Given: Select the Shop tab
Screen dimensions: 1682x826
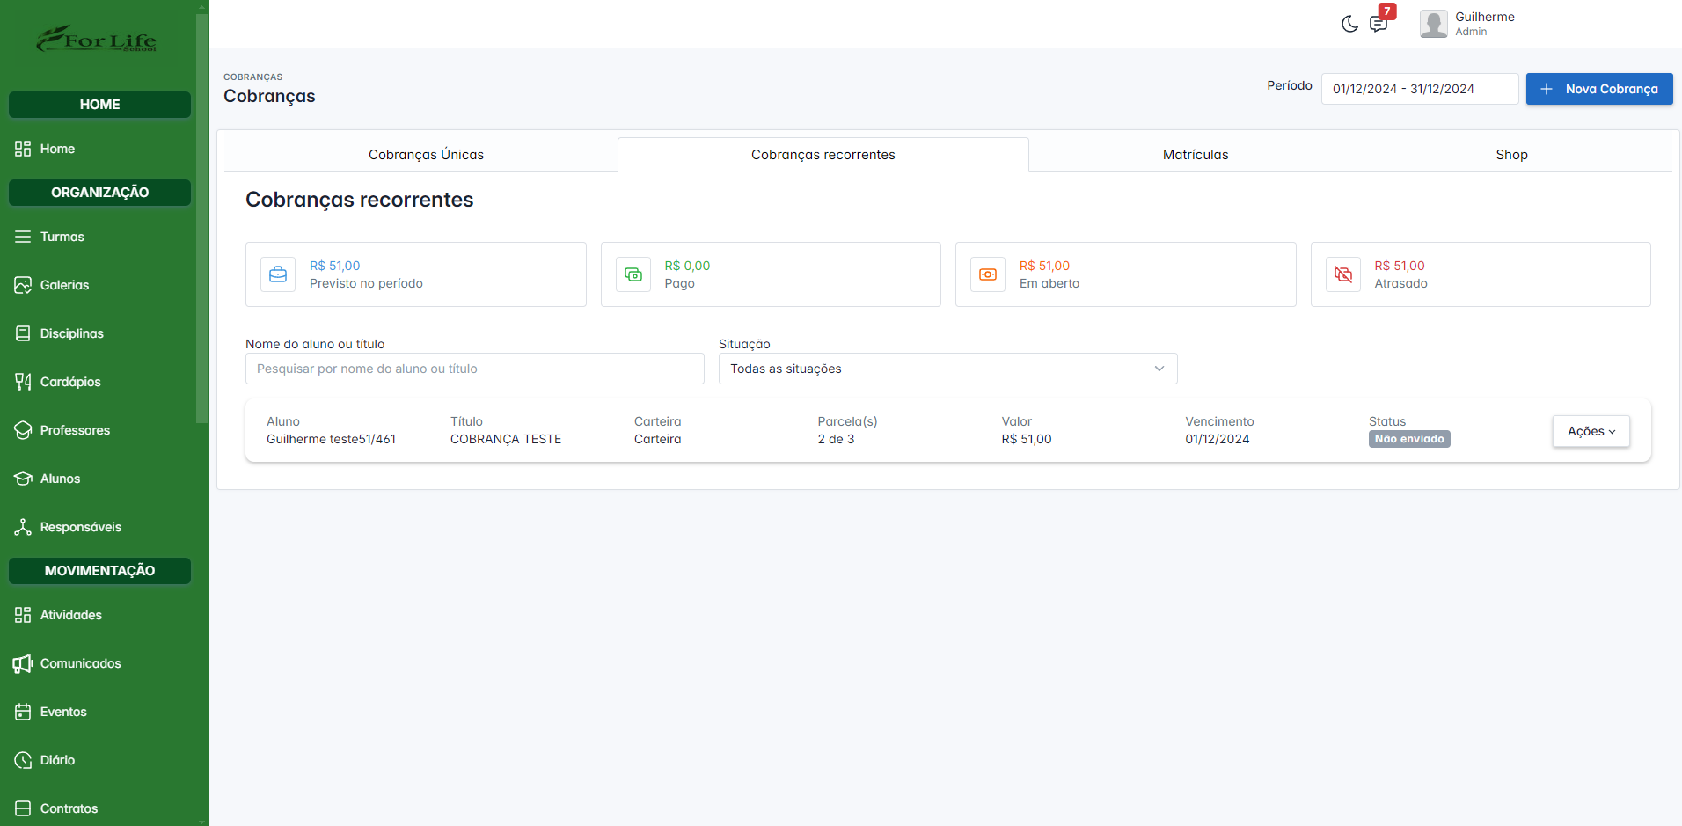Looking at the screenshot, I should click(x=1511, y=155).
